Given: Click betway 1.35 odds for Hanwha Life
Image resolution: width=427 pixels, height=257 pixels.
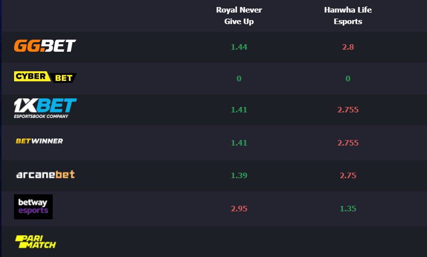Looking at the screenshot, I should coord(348,208).
